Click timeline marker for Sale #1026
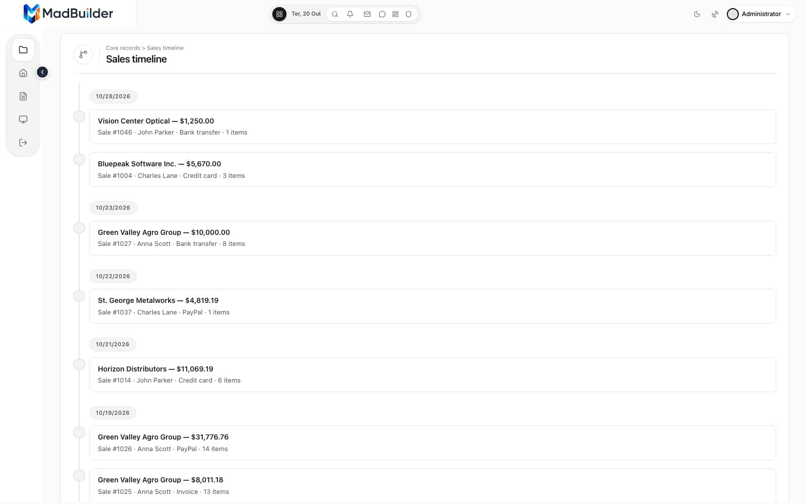This screenshot has height=504, width=807. pos(79,432)
